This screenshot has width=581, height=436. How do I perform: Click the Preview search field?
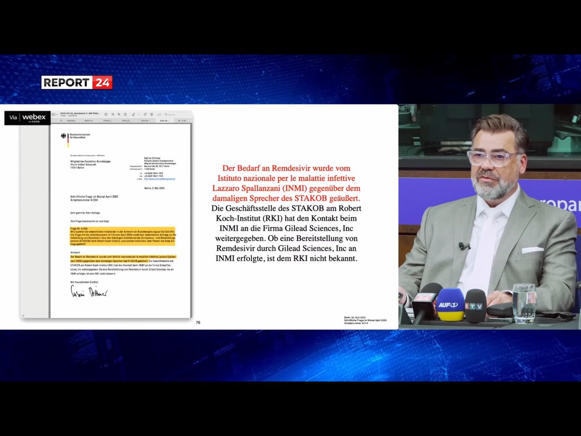(170, 114)
